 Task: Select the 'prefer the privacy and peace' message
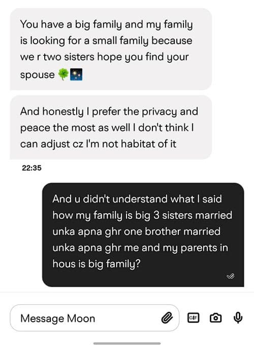111,127
